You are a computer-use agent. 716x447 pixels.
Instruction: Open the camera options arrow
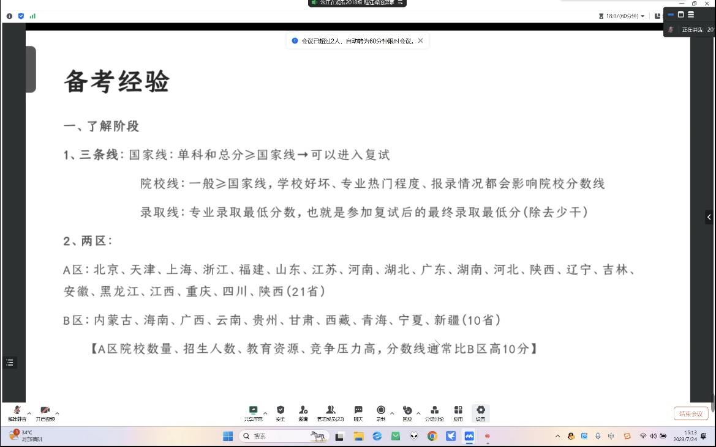coord(58,413)
